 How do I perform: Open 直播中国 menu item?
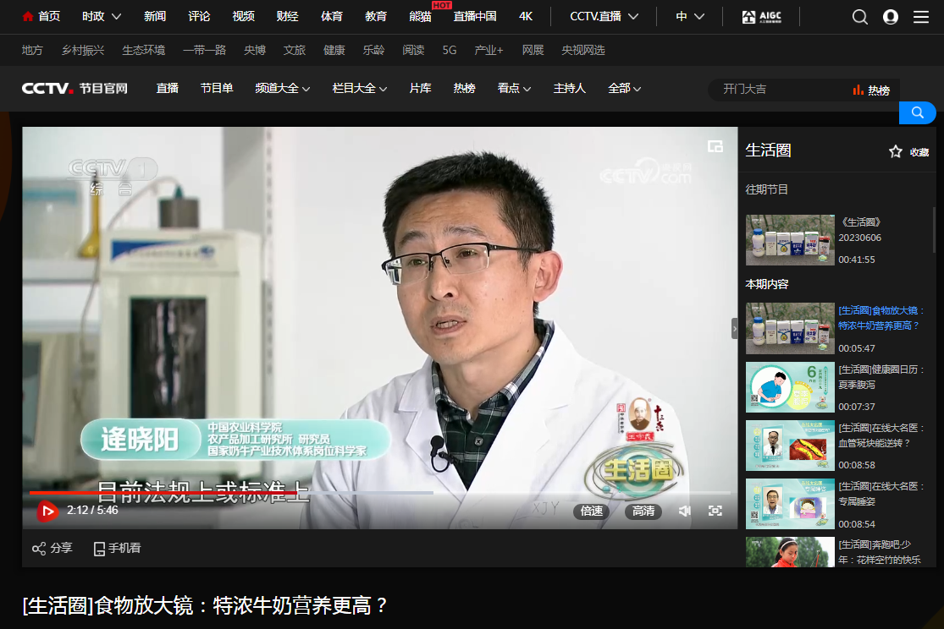475,16
